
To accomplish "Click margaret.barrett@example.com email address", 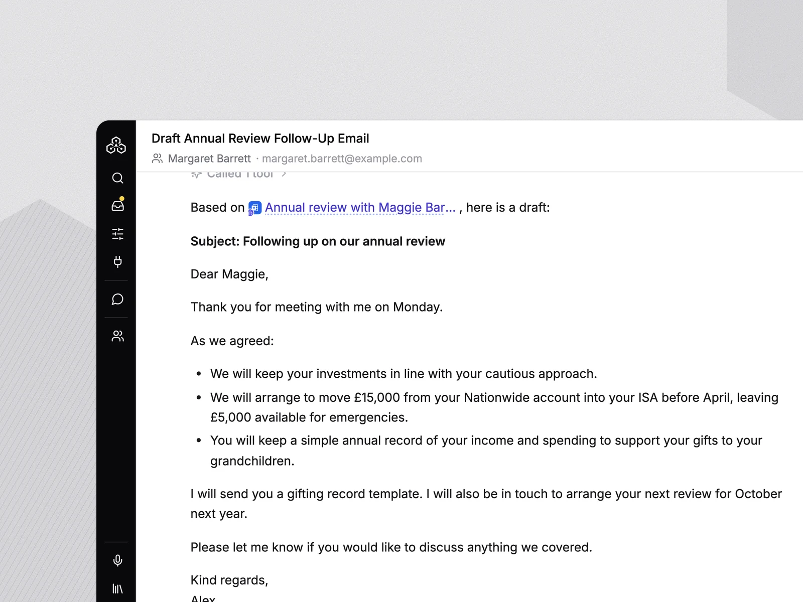I will point(342,159).
